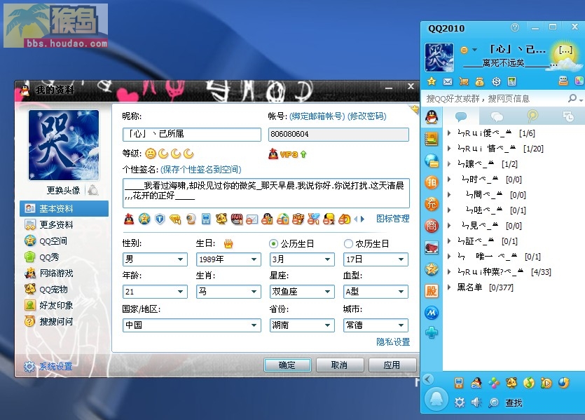
Task: Open the 性别 dropdown showing 男
Action: [155, 259]
